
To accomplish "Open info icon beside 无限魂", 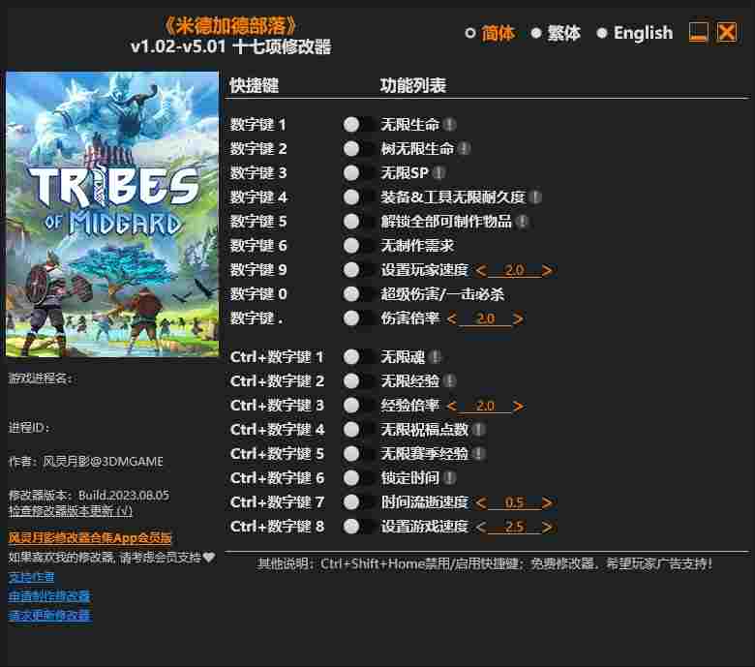I will [435, 357].
